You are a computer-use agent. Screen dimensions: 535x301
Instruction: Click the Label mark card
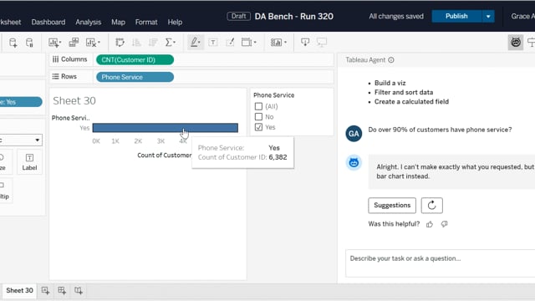29,161
